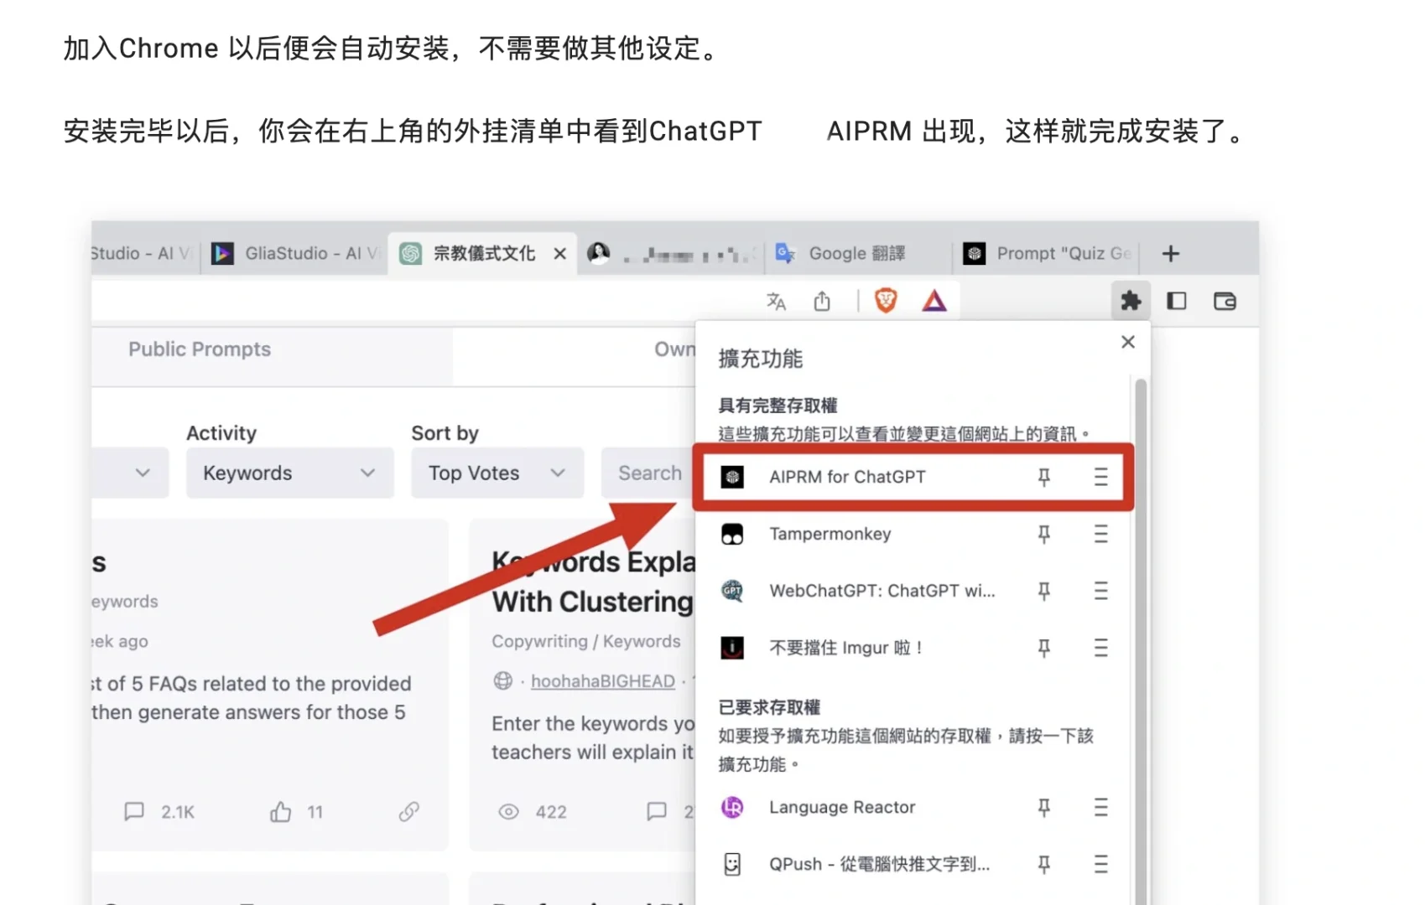The image size is (1425, 905).
Task: Click the Brave Shields lion icon
Action: pos(886,300)
